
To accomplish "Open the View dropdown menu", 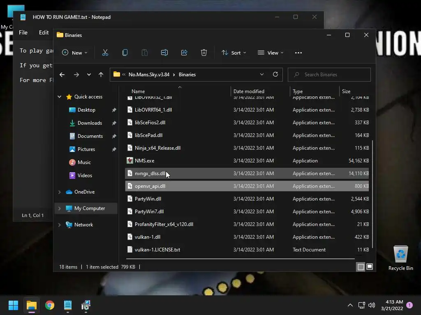I will (x=271, y=53).
